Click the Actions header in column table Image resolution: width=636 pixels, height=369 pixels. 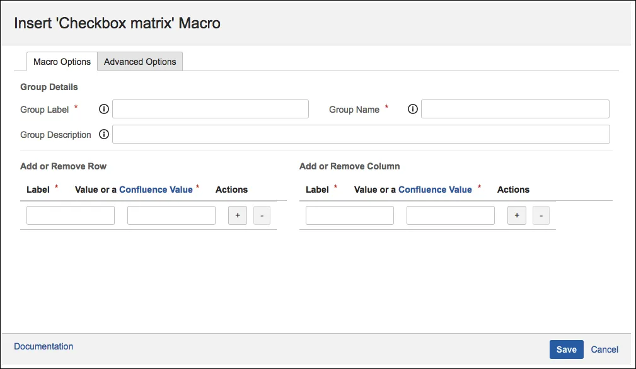513,190
